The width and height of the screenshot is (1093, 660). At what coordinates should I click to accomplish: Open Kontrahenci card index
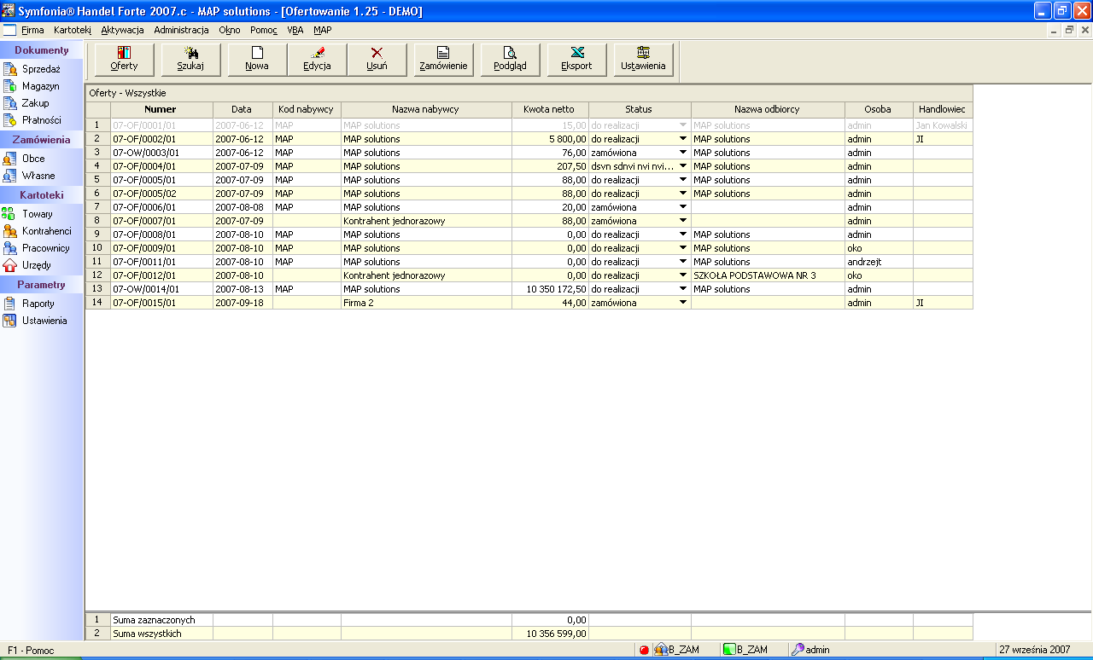click(37, 231)
